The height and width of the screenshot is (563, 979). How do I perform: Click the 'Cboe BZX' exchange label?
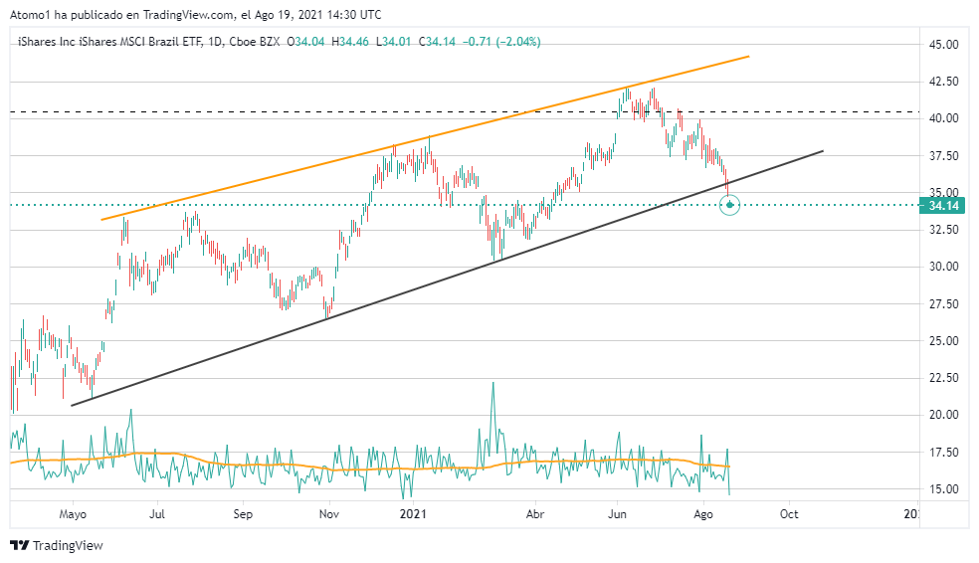[254, 42]
